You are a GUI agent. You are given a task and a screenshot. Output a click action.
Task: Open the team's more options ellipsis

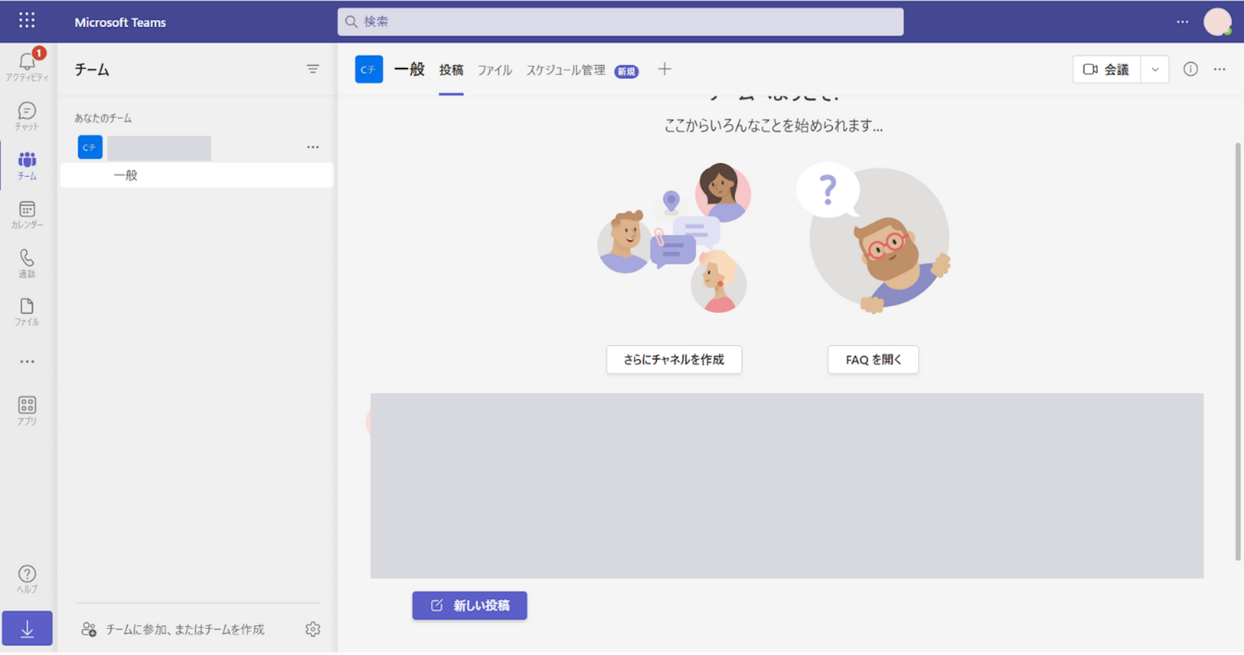[x=312, y=147]
